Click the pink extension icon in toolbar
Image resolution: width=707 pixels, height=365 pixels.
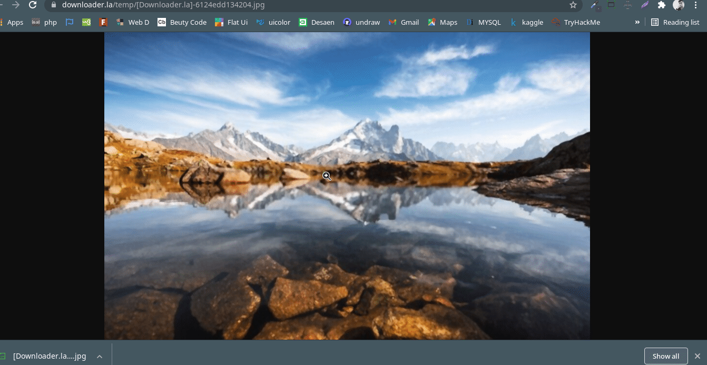tap(645, 5)
